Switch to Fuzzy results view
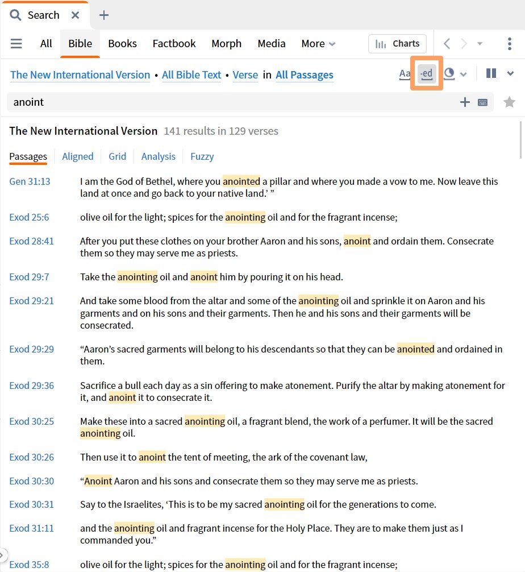This screenshot has width=525, height=572. point(202,156)
